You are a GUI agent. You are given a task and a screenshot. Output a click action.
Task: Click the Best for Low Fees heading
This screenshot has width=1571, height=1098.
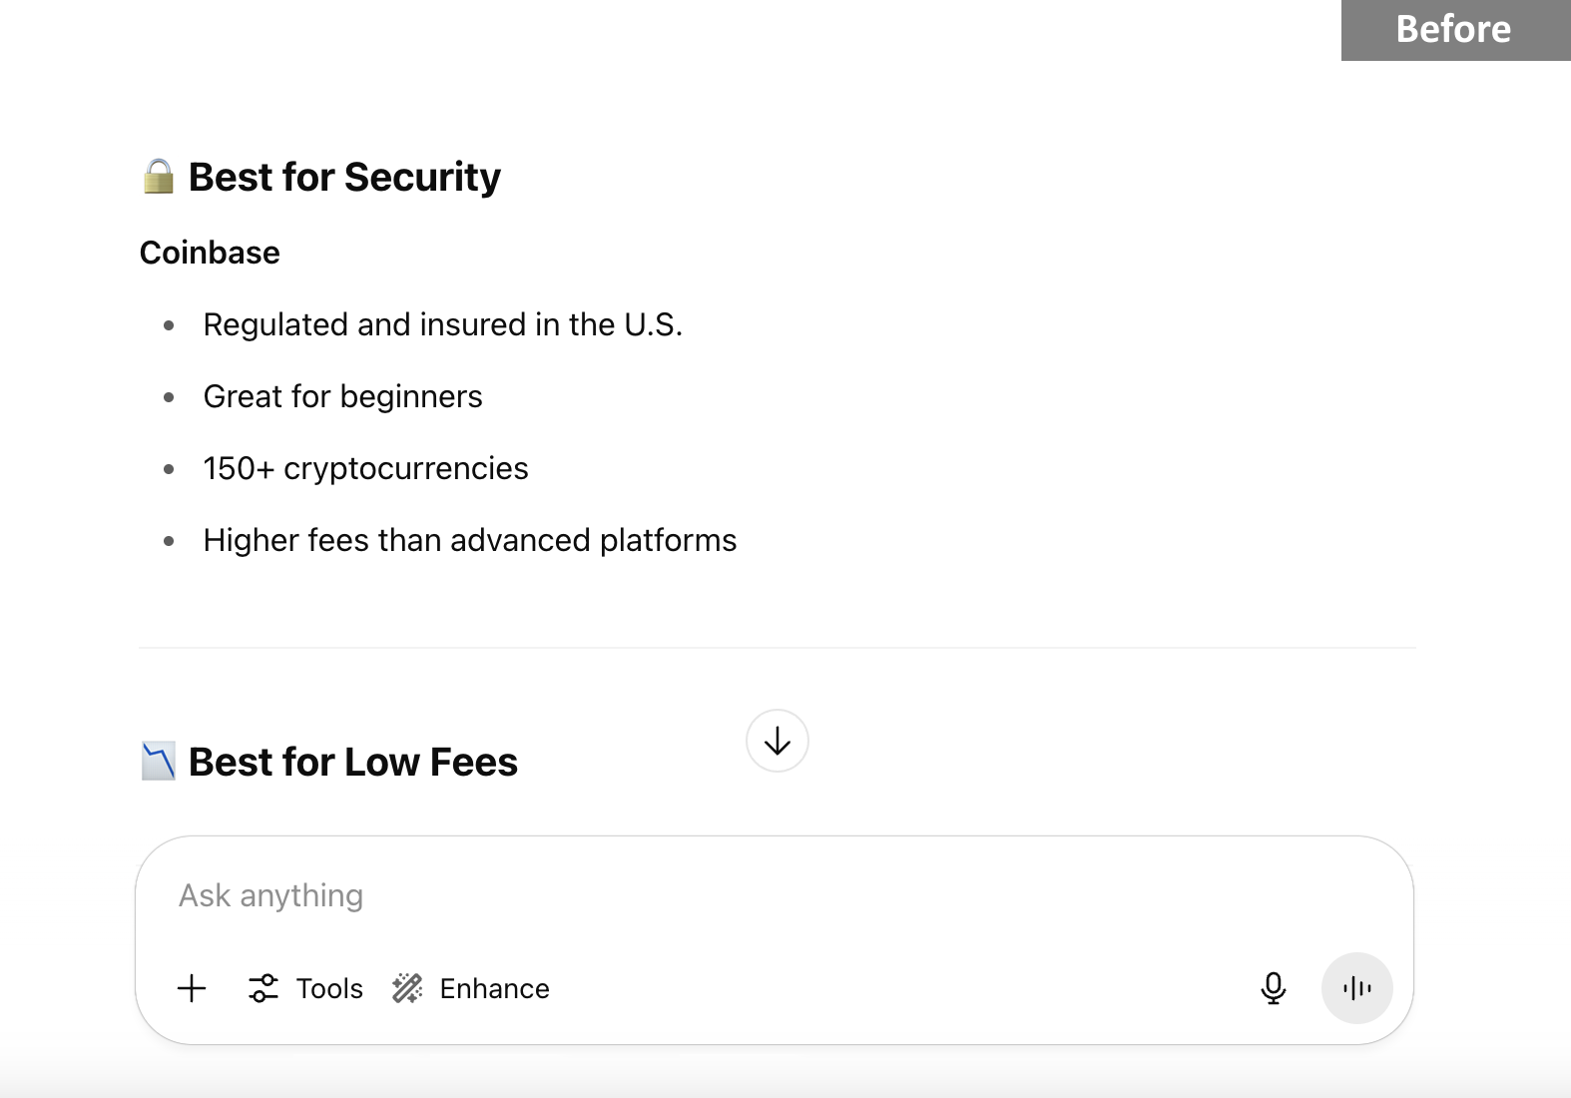click(x=353, y=762)
